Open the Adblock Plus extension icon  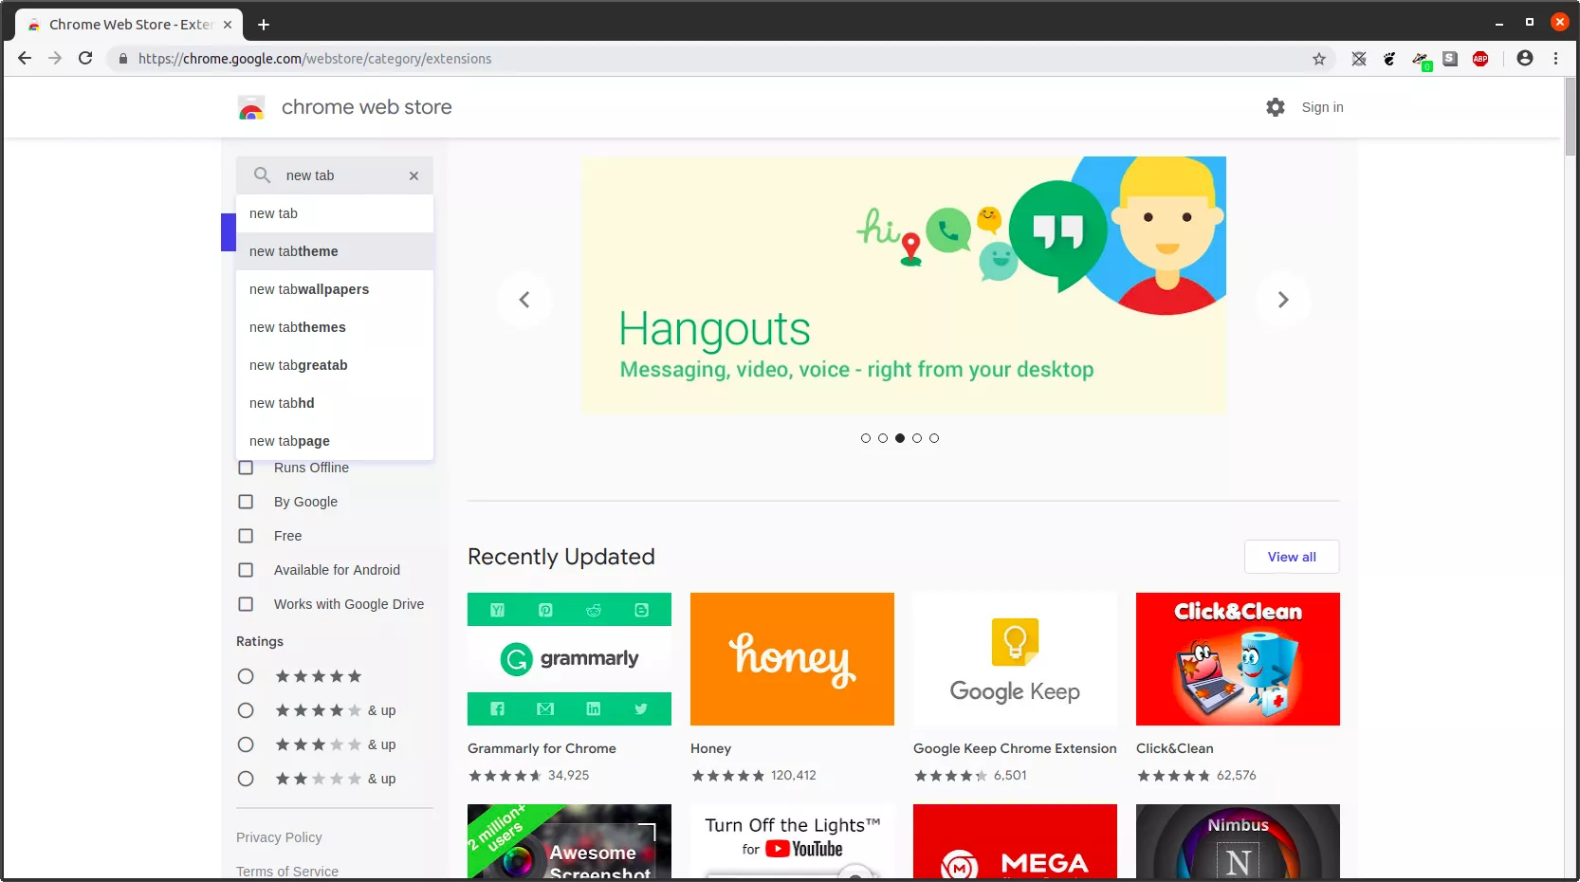pos(1481,59)
